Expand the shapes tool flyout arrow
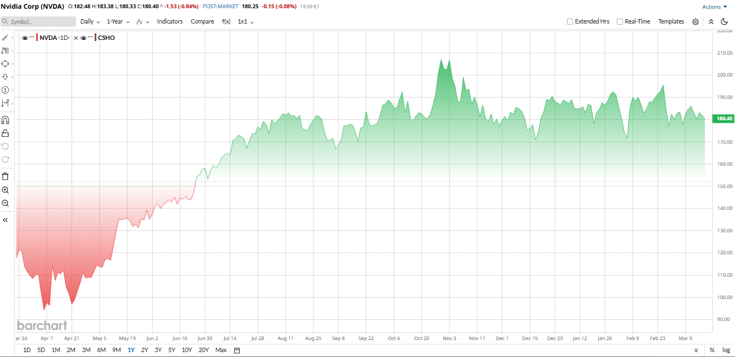 13,63
